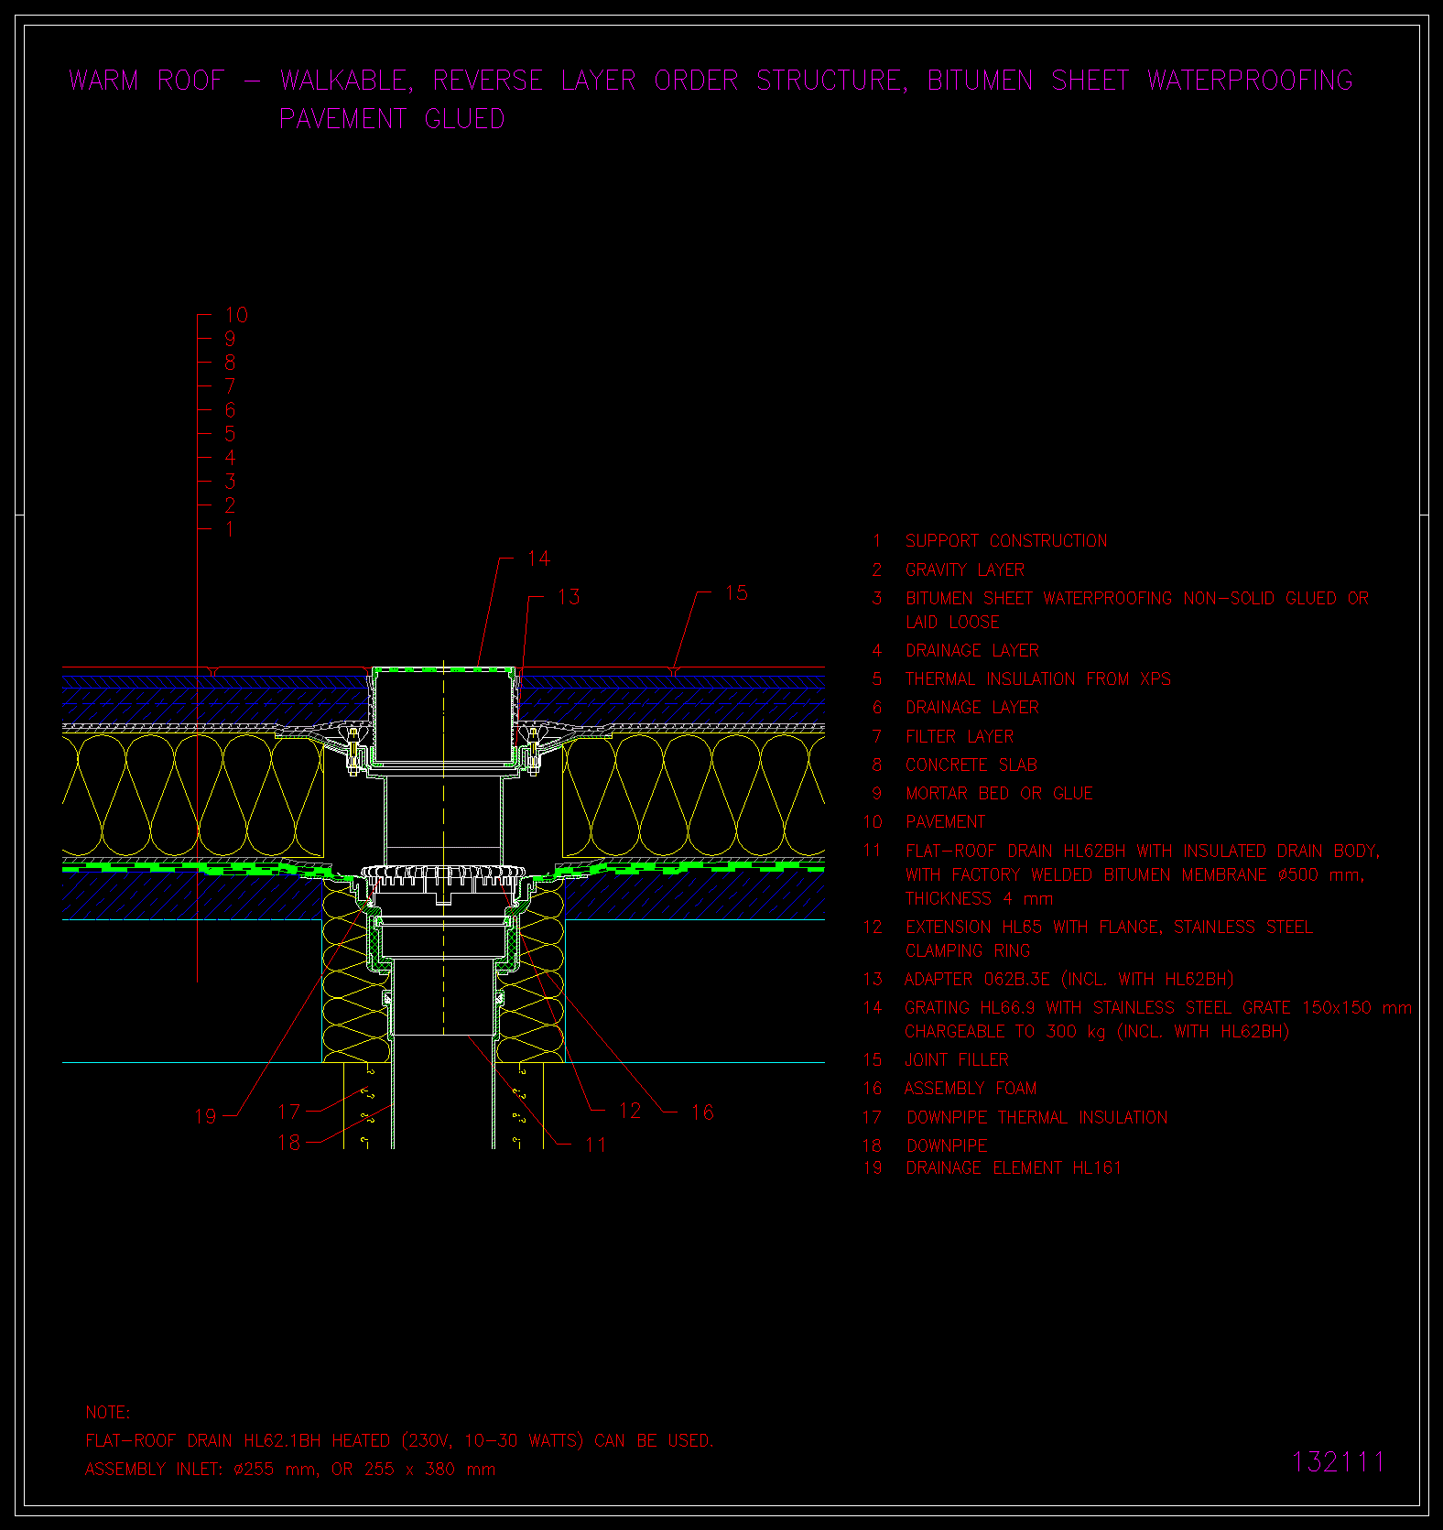The width and height of the screenshot is (1443, 1530).
Task: Select legend entry "GRAVITY LAYER"
Action: coord(964,570)
